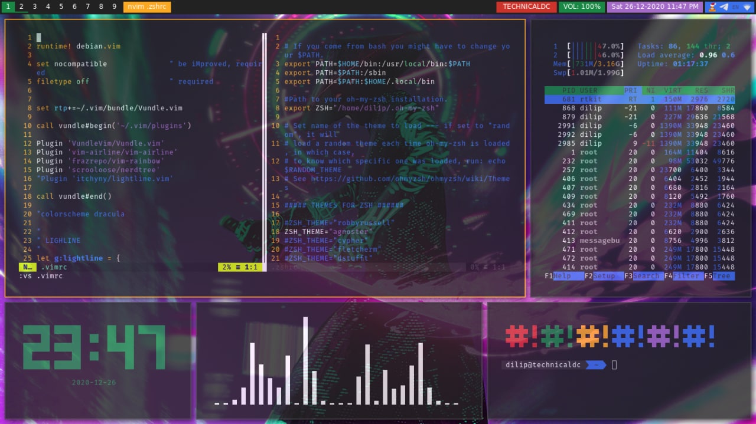The width and height of the screenshot is (756, 424).
Task: Click the Wi-Fi network tray icon
Action: [747, 7]
